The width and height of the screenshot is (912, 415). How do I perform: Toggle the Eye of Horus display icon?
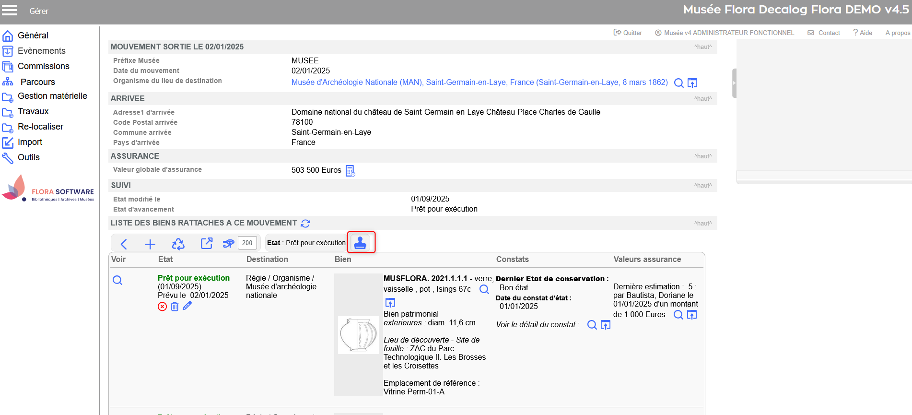pyautogui.click(x=228, y=244)
